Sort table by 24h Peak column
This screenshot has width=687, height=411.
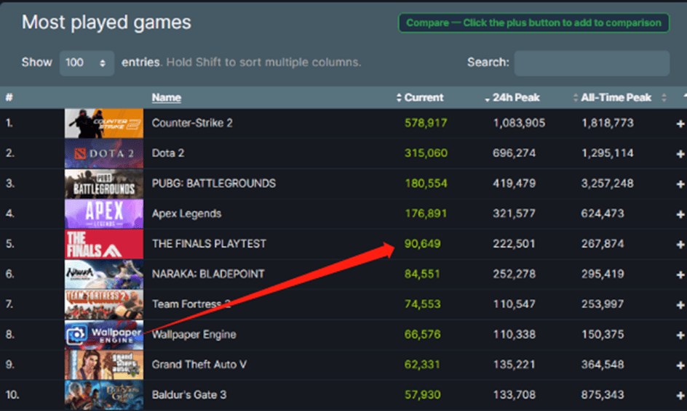(515, 97)
